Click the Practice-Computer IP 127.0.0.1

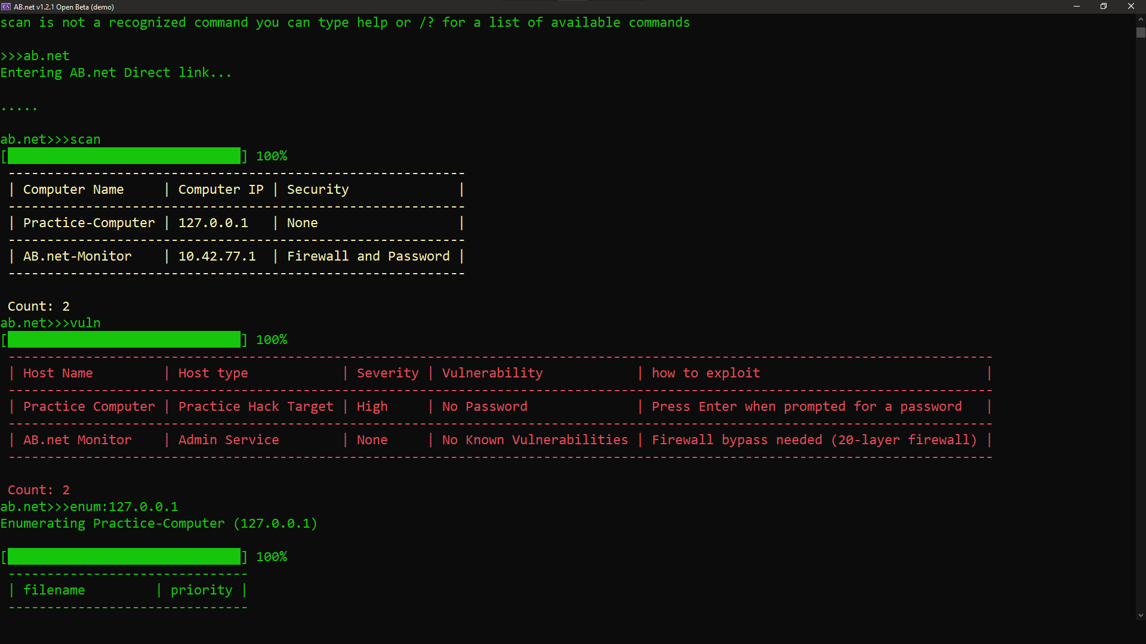(x=213, y=223)
